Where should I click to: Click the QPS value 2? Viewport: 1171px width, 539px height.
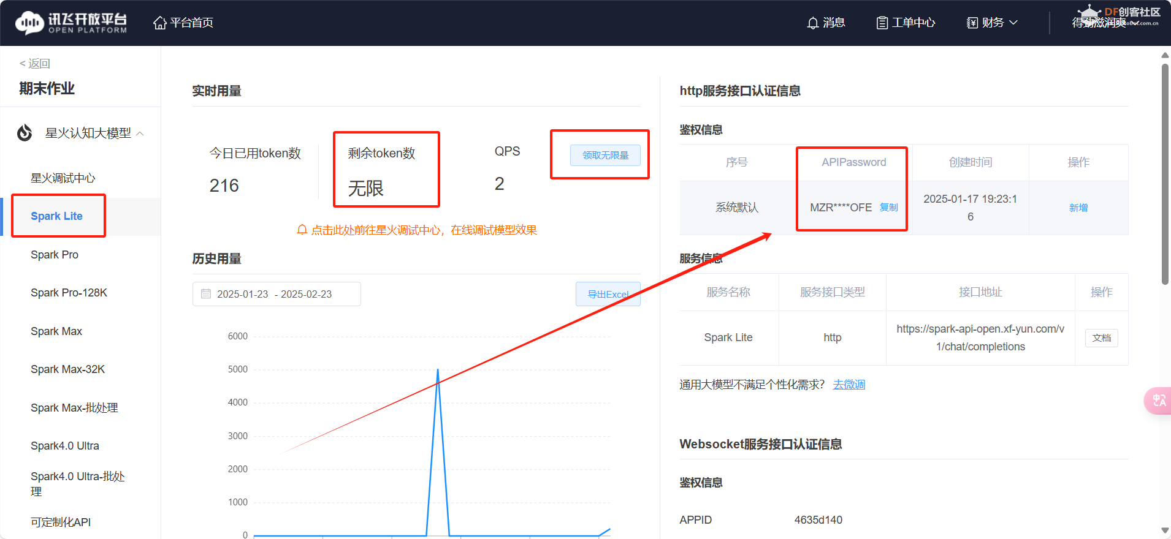pos(500,184)
